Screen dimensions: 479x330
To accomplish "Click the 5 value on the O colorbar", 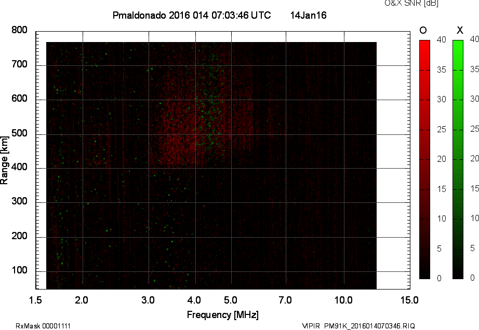I will [x=440, y=249].
